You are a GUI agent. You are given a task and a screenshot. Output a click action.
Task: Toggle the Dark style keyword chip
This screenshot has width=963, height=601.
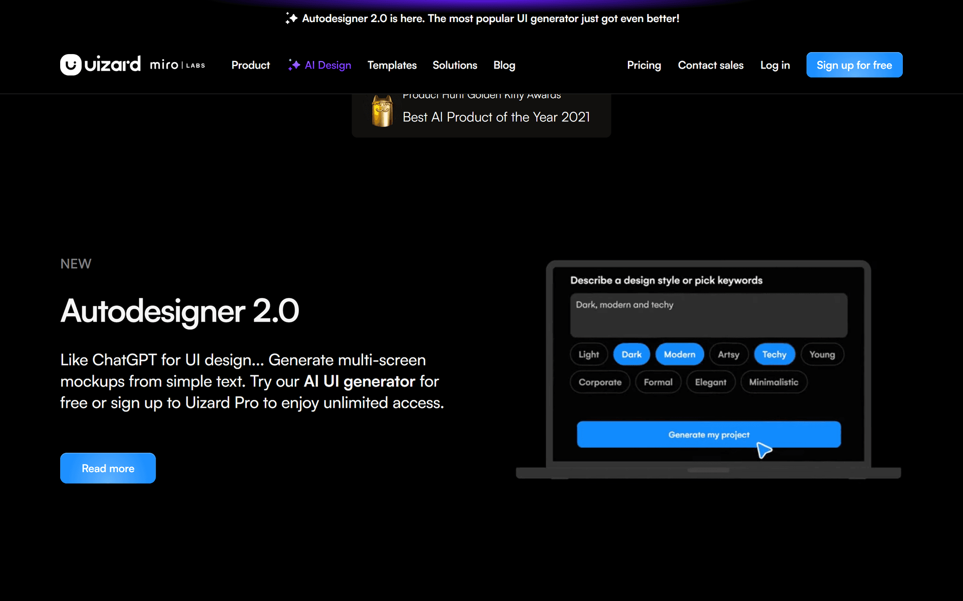pos(631,355)
